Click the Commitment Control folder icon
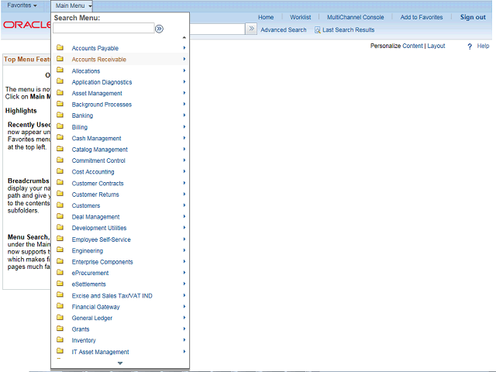Image resolution: width=496 pixels, height=372 pixels. pyautogui.click(x=60, y=160)
